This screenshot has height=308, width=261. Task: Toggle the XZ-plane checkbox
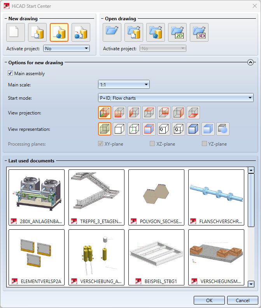tap(152, 144)
